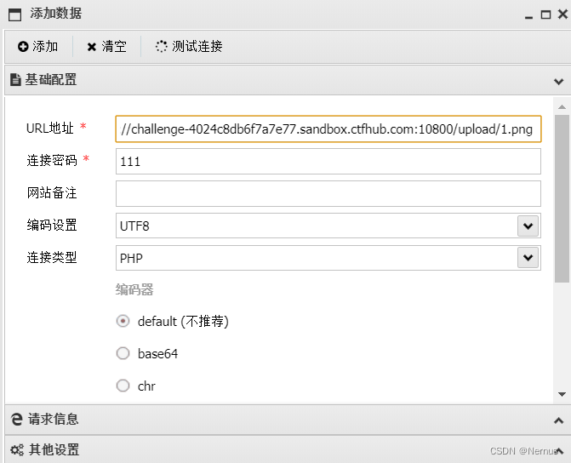Open the 编码设置 UTF8 dropdown

pyautogui.click(x=528, y=226)
